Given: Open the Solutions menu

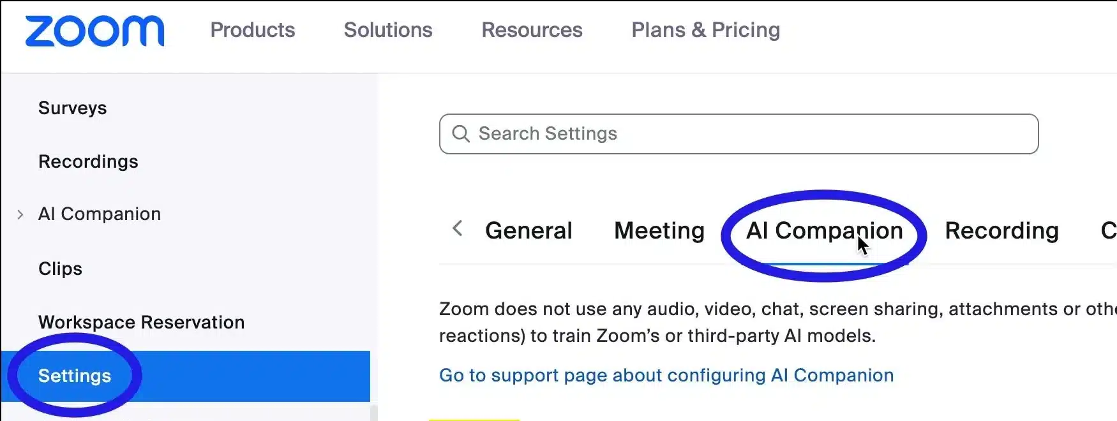Looking at the screenshot, I should pos(388,30).
